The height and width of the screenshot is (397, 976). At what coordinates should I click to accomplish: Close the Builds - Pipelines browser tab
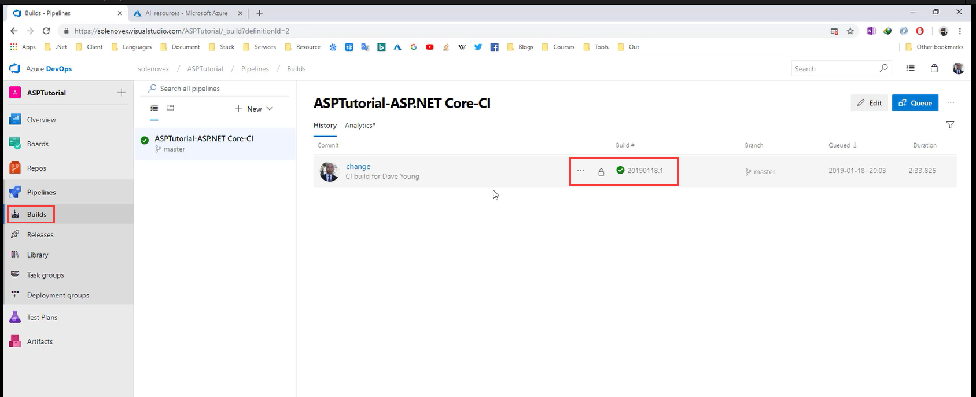[x=120, y=13]
